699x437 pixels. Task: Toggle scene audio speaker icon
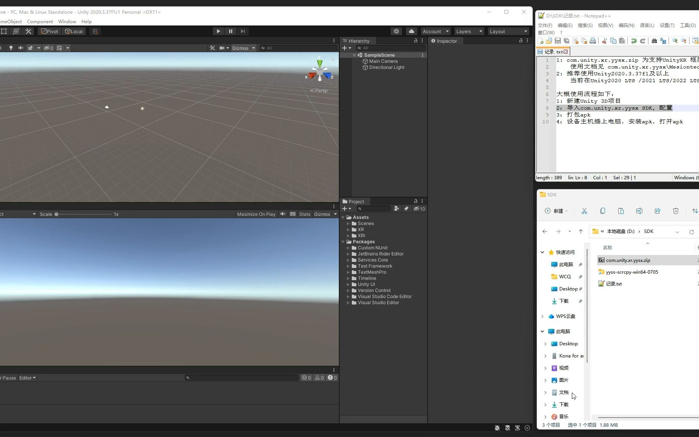tap(21, 48)
